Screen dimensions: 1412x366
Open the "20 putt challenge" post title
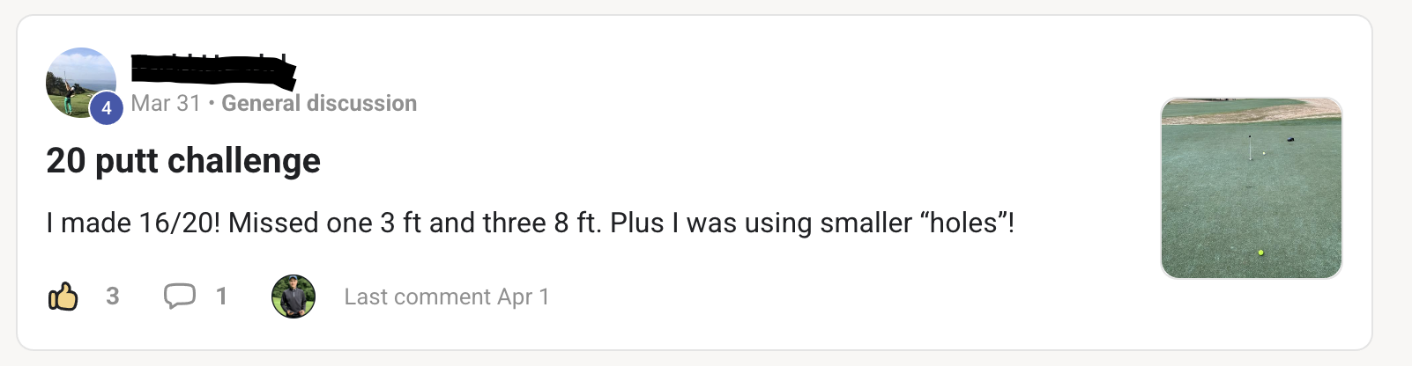(x=183, y=161)
